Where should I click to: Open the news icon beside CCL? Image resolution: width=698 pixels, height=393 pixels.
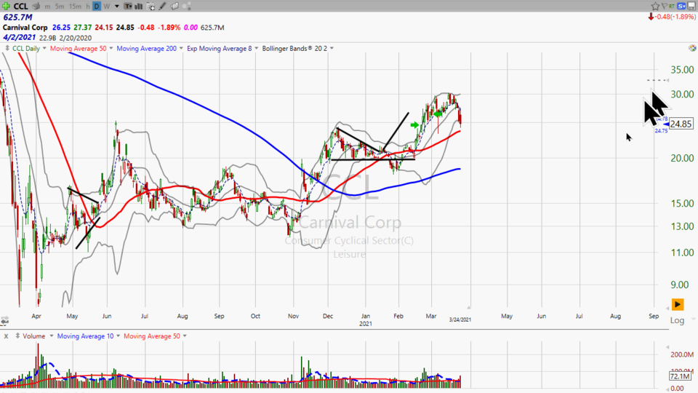(x=36, y=7)
